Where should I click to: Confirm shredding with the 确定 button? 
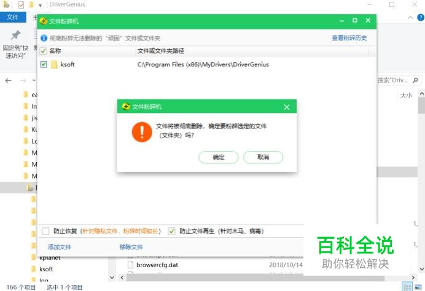(219, 157)
